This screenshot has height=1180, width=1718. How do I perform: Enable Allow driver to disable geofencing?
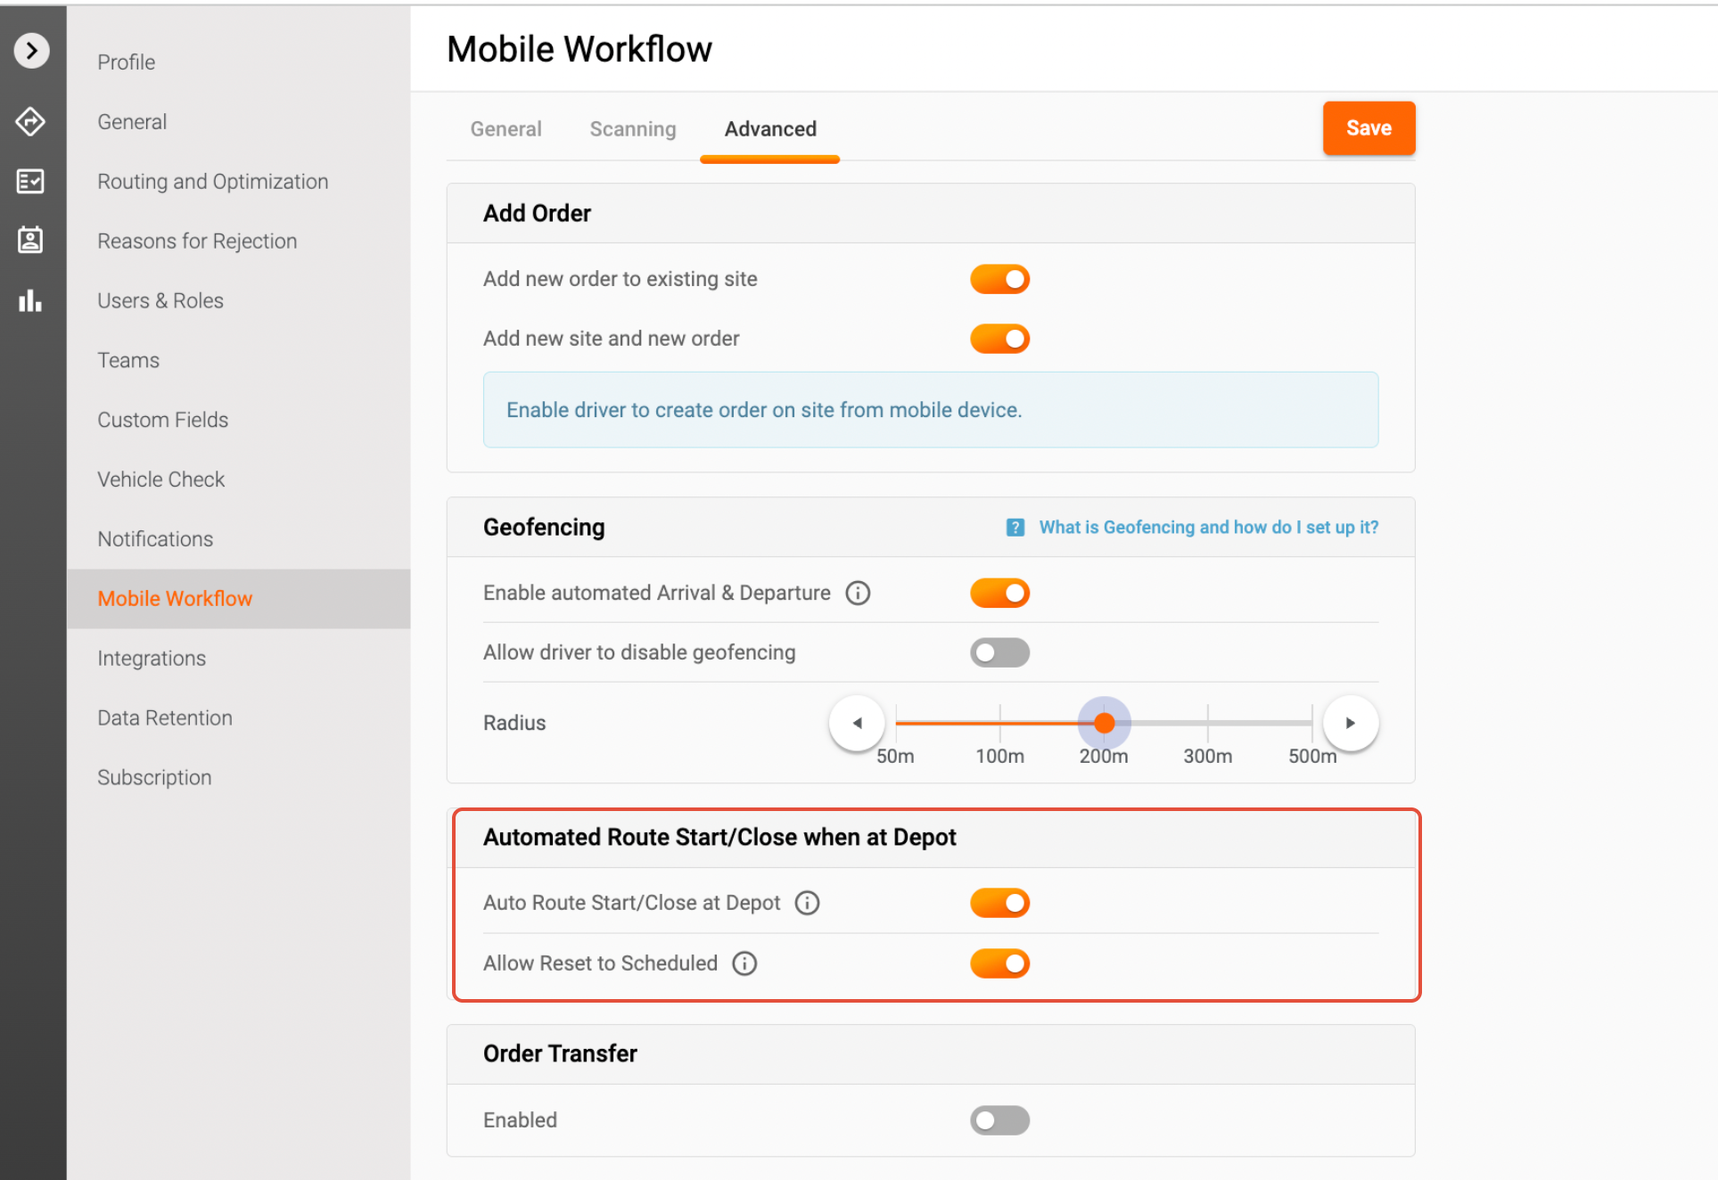[x=999, y=652]
